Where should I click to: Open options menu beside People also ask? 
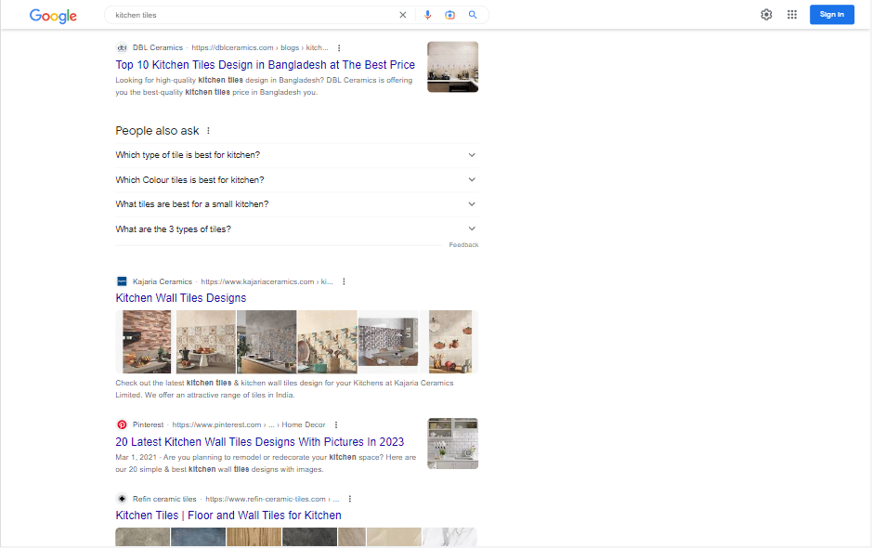(x=208, y=131)
